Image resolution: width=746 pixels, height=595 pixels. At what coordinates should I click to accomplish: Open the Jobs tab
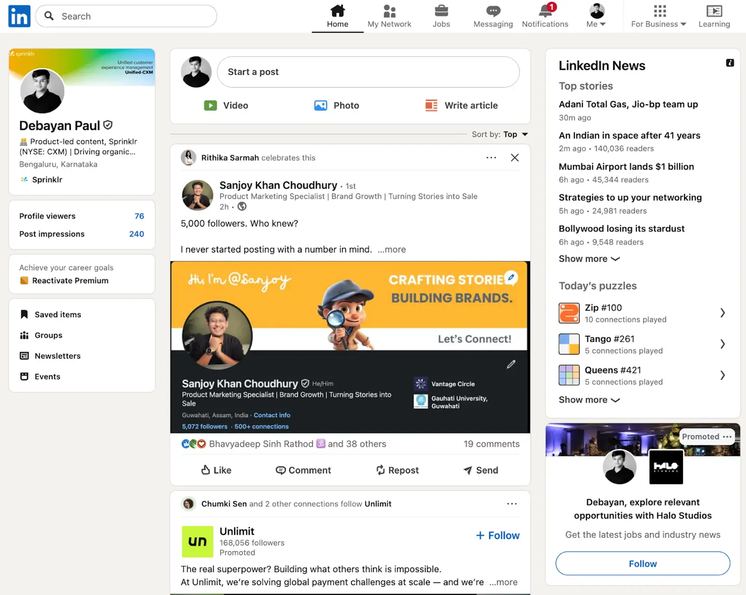point(441,16)
